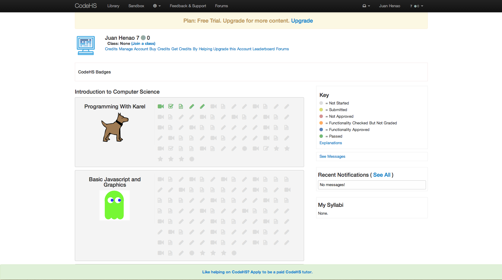
Task: Click the 'No messages!' notification box
Action: click(372, 185)
